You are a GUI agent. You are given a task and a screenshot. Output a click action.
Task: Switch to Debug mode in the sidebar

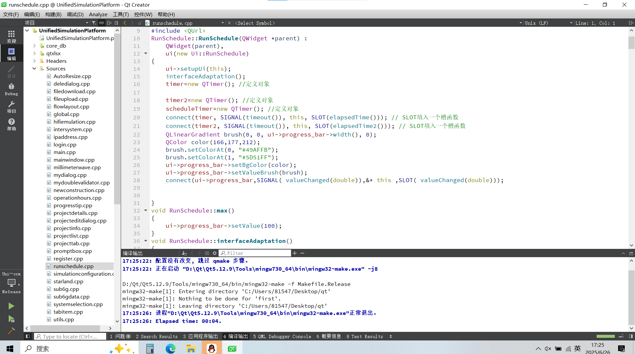(x=12, y=89)
